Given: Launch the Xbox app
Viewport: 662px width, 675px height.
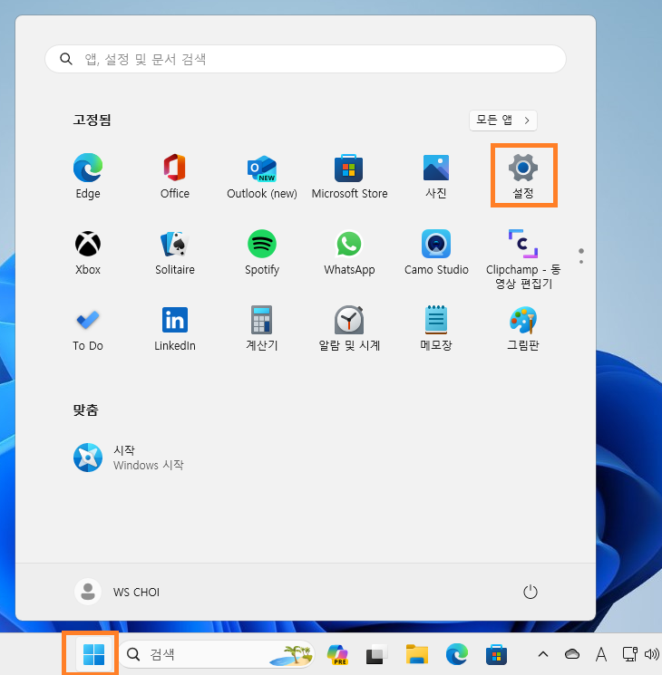Looking at the screenshot, I should tap(88, 252).
